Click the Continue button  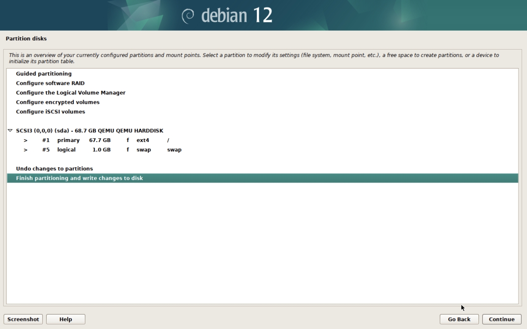point(502,319)
